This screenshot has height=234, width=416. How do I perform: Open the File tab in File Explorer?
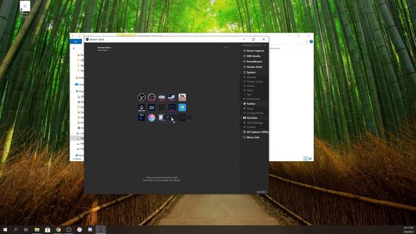coord(76,42)
